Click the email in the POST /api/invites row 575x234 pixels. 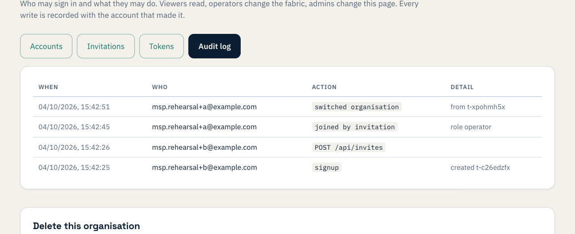205,148
